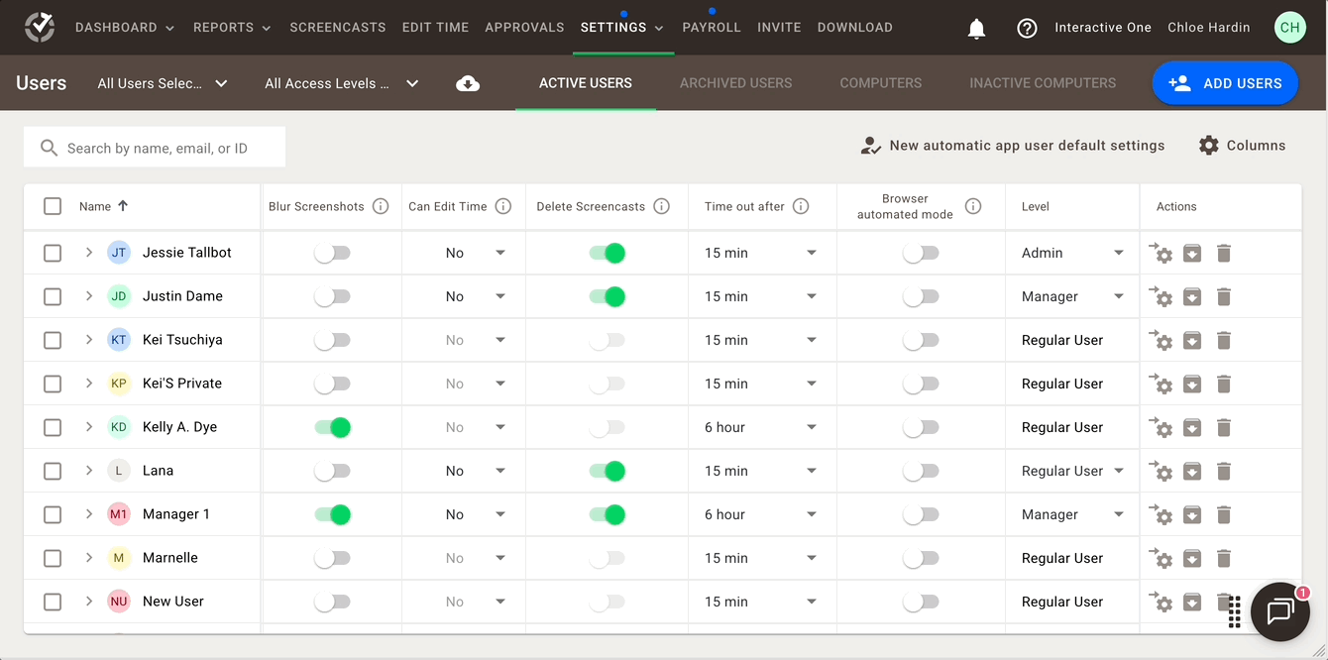Open the chat support bubble
Viewport: 1328px width, 660px height.
pyautogui.click(x=1280, y=611)
